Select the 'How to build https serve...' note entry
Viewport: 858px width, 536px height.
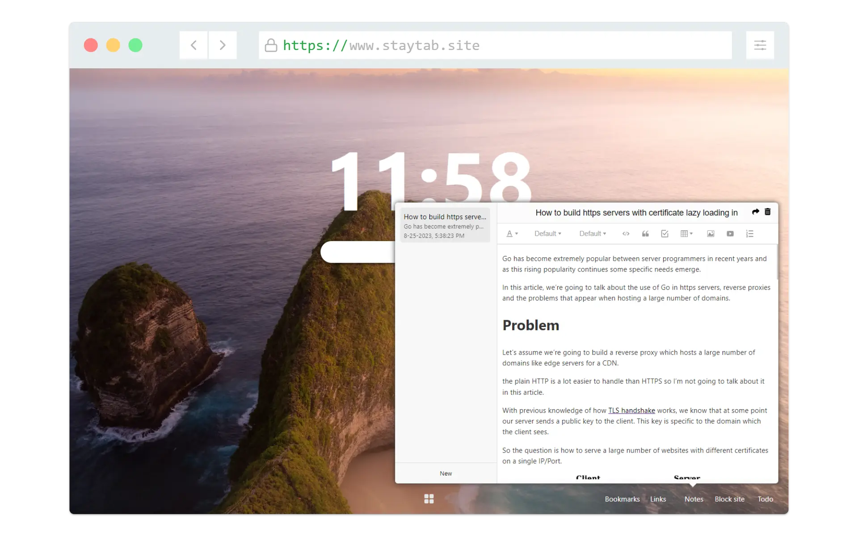point(445,225)
